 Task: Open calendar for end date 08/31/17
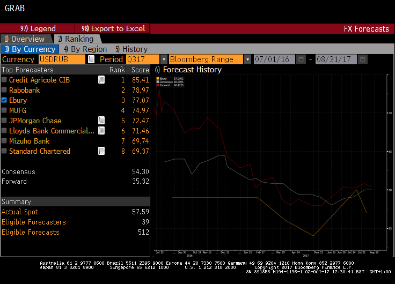[x=362, y=59]
